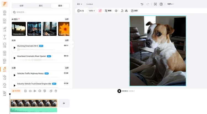This screenshot has height=114, width=207.
Task: Click the pink AI button in clip toolbar
Action: point(100,11)
